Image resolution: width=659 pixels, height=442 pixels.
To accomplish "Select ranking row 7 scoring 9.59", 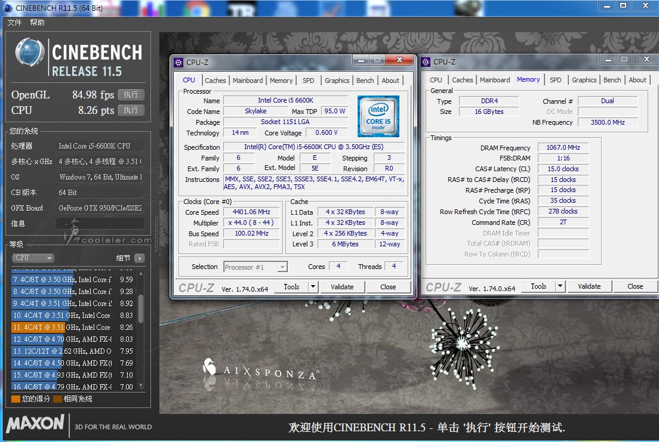I will (73, 279).
